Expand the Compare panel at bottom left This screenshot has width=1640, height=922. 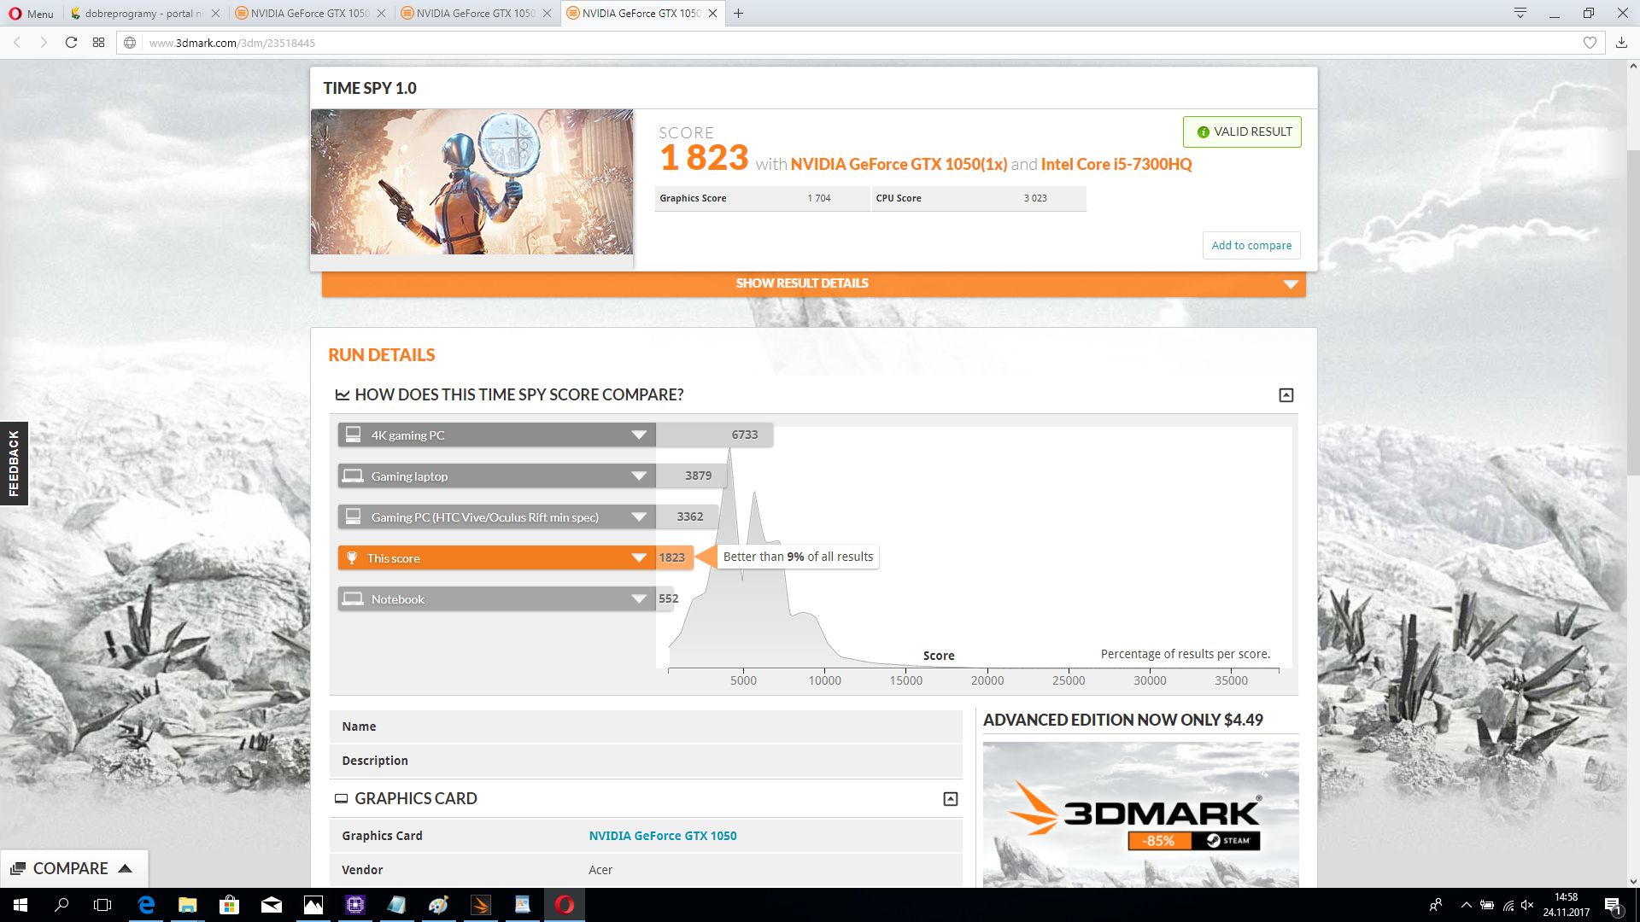pos(73,868)
